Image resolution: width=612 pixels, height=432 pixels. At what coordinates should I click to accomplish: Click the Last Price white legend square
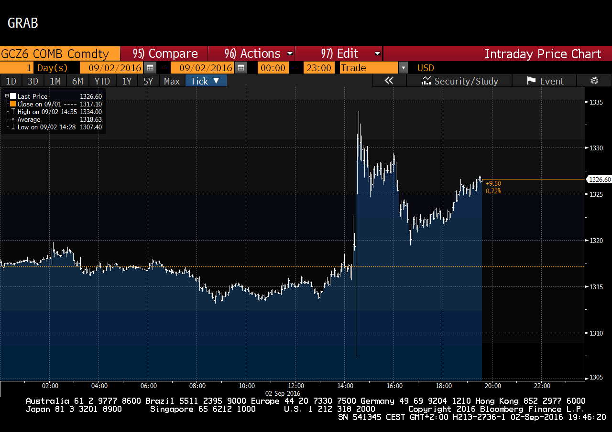click(x=13, y=96)
